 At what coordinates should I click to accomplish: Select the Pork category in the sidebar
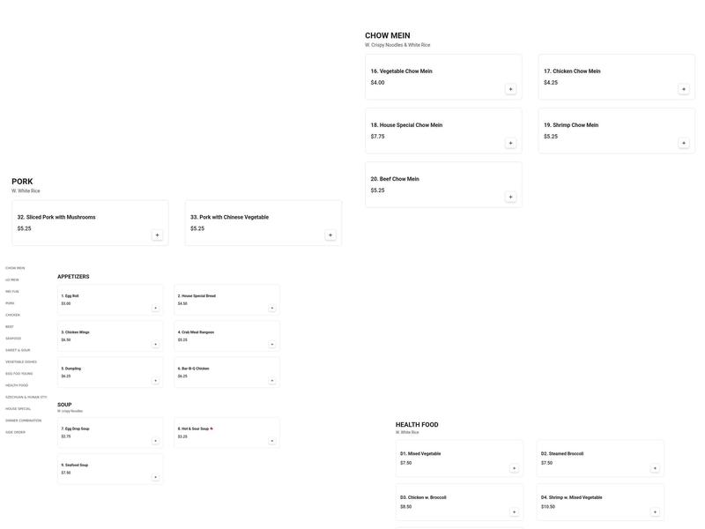10,303
